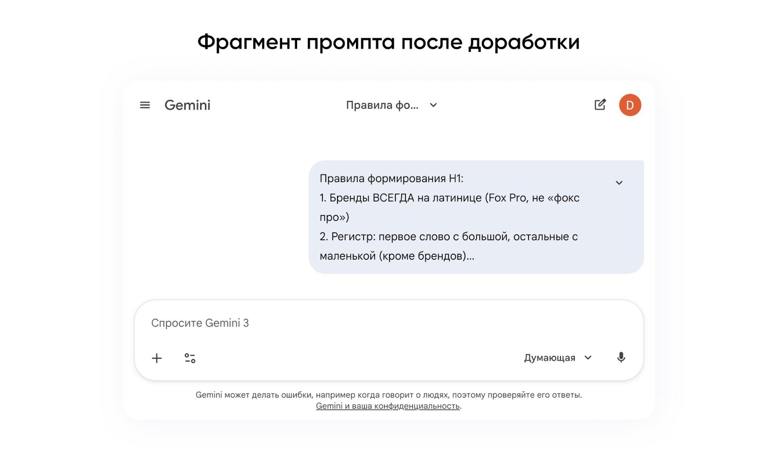
Task: Expand the chat name menu arrow
Action: 434,105
